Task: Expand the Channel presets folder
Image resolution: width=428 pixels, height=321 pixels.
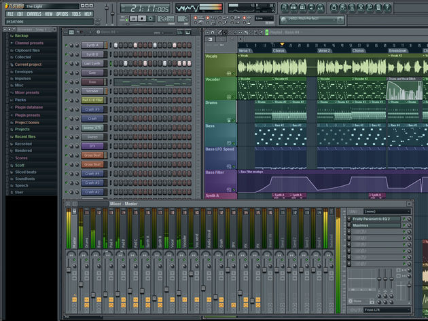Action: coord(29,43)
